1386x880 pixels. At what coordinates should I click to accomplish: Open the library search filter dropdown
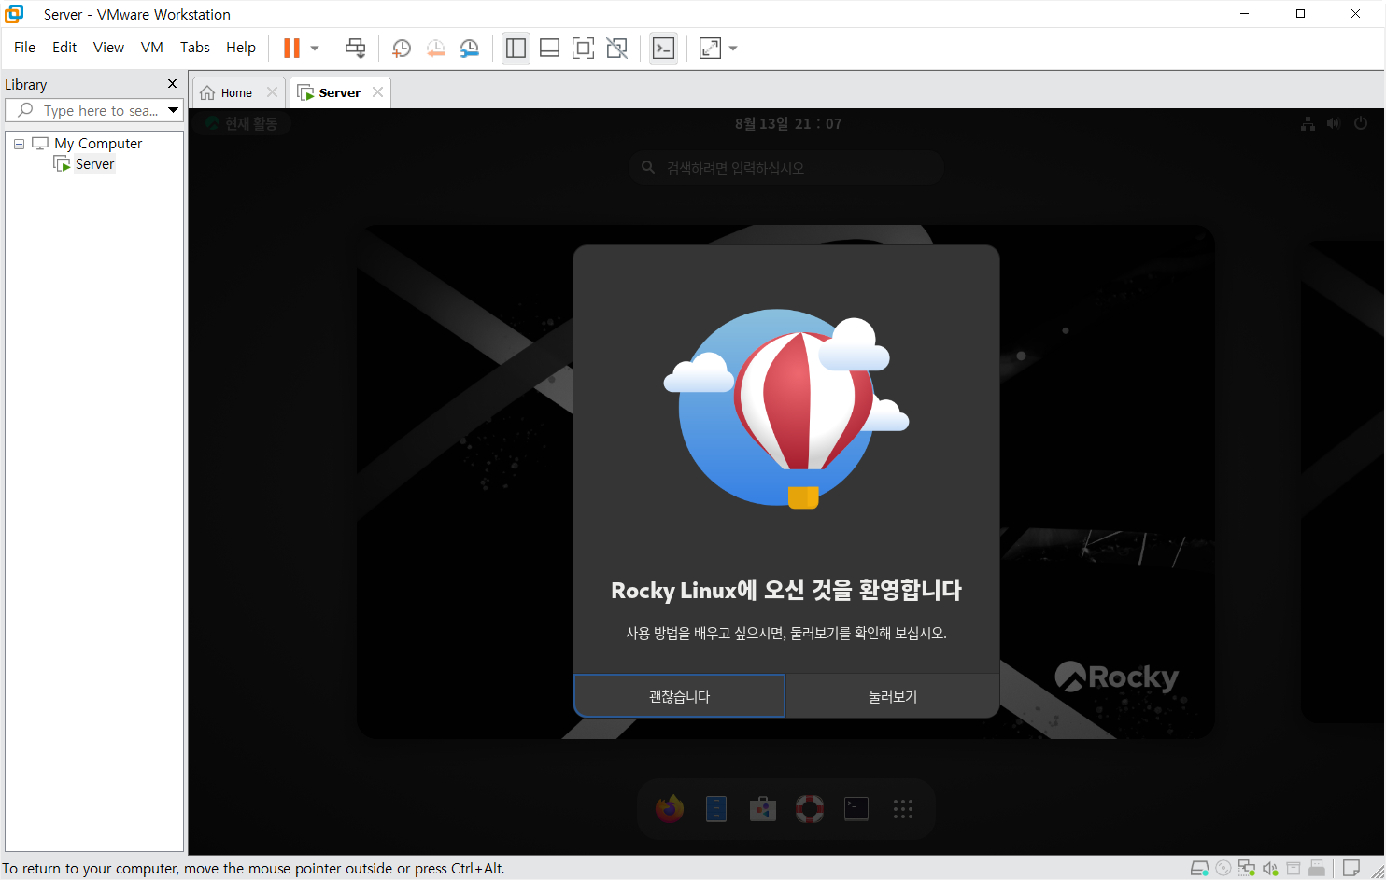pos(174,110)
